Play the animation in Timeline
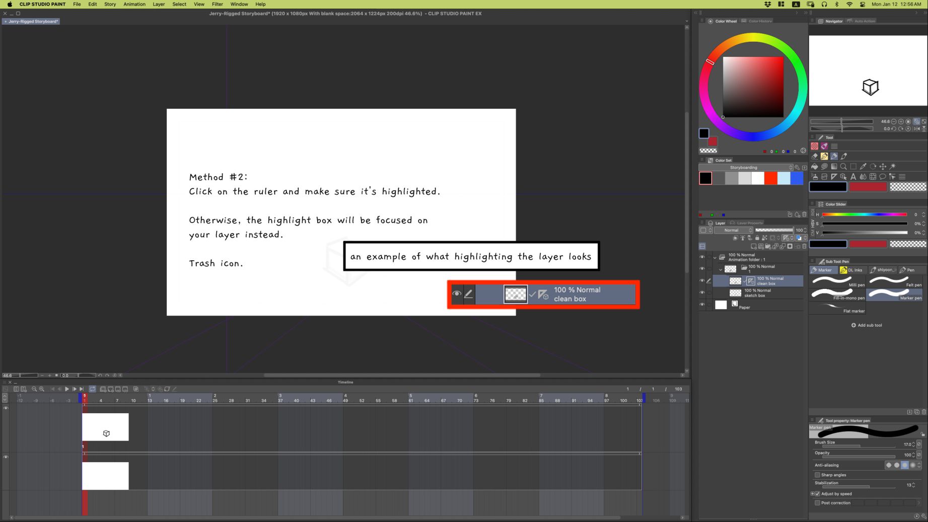The width and height of the screenshot is (928, 522). point(66,389)
